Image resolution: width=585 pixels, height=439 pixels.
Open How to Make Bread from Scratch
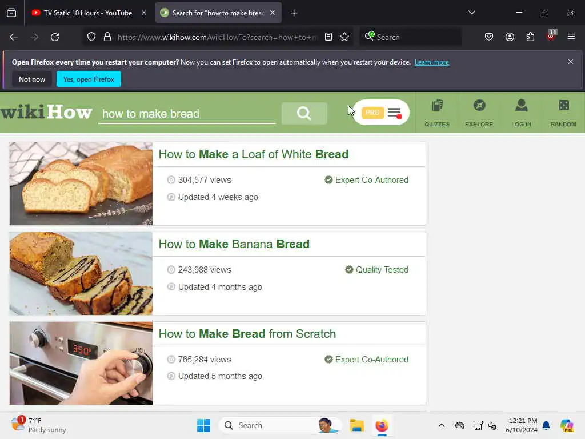[247, 334]
